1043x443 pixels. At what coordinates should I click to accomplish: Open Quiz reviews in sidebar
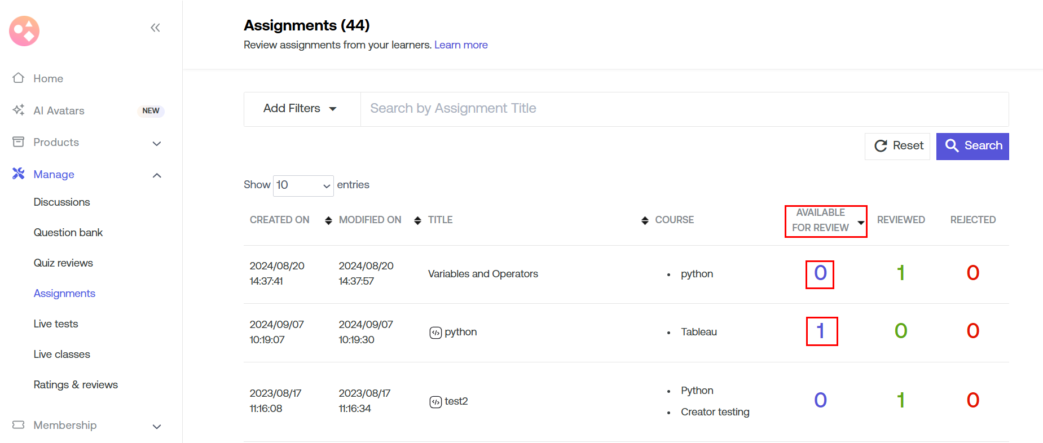point(63,263)
